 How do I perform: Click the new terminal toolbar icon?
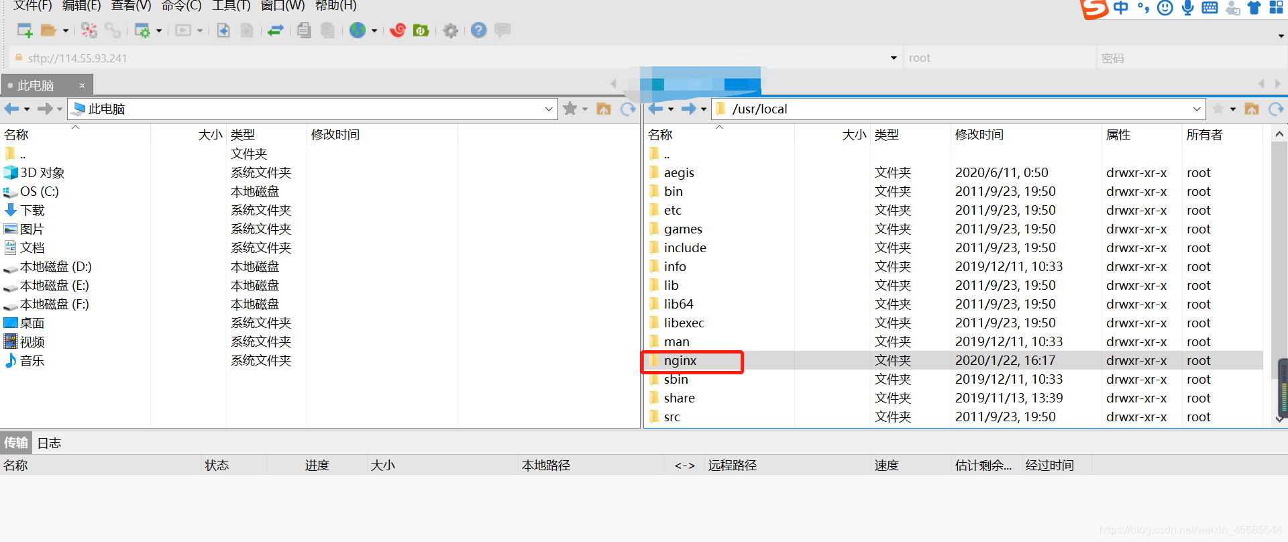point(183,30)
